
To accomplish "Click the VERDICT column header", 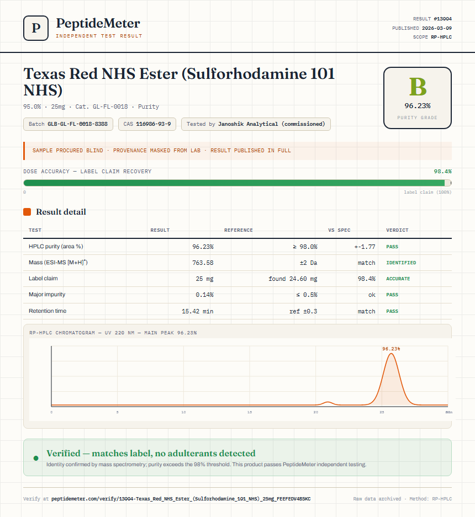I will [397, 230].
